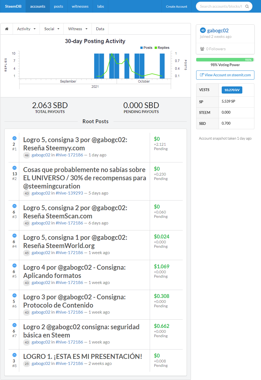This screenshot has height=380, width=261.
Task: Click the search magnifier icon
Action: 247,6
